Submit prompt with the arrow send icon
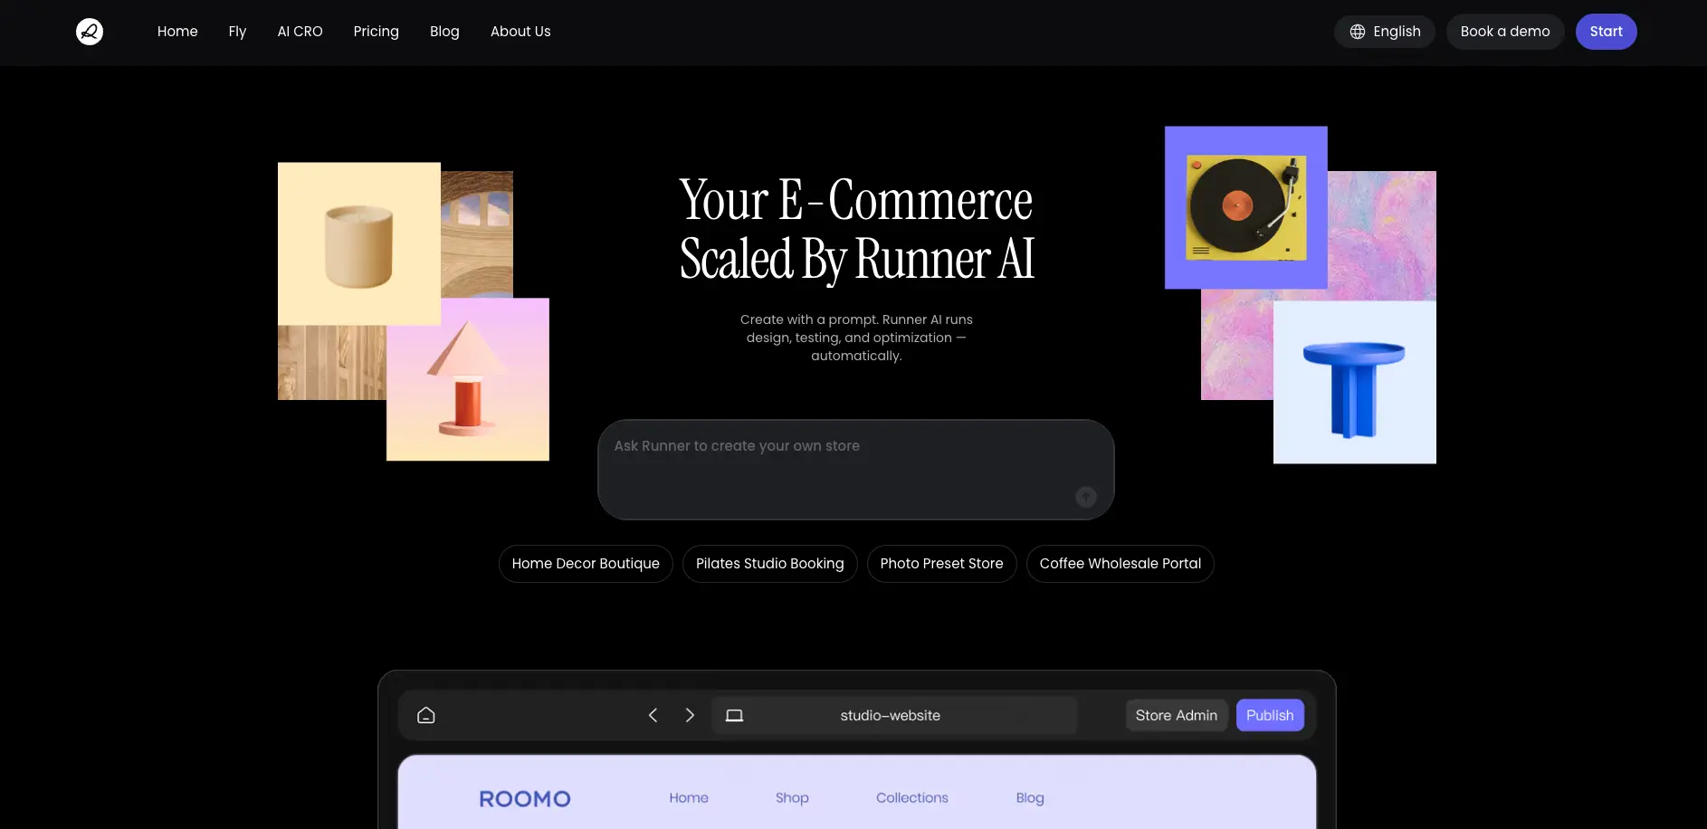The image size is (1707, 829). coord(1086,497)
